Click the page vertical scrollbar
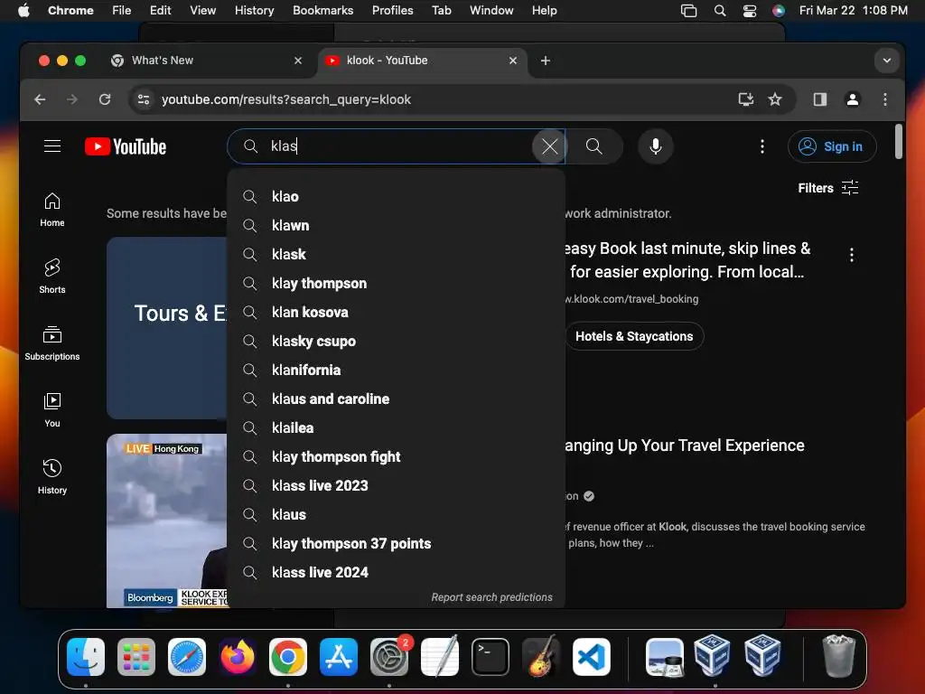925x694 pixels. click(x=899, y=142)
